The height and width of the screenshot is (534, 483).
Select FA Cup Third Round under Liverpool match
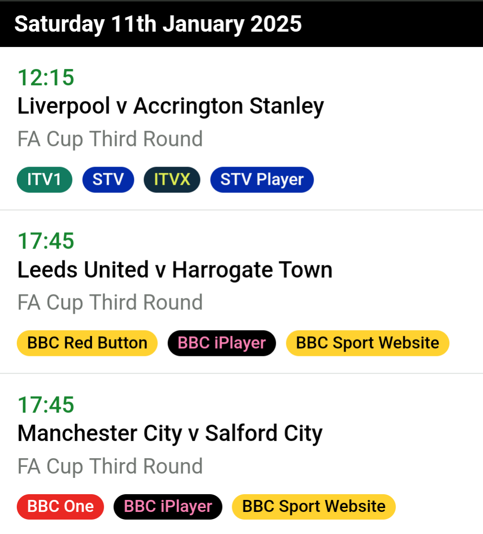tap(110, 139)
